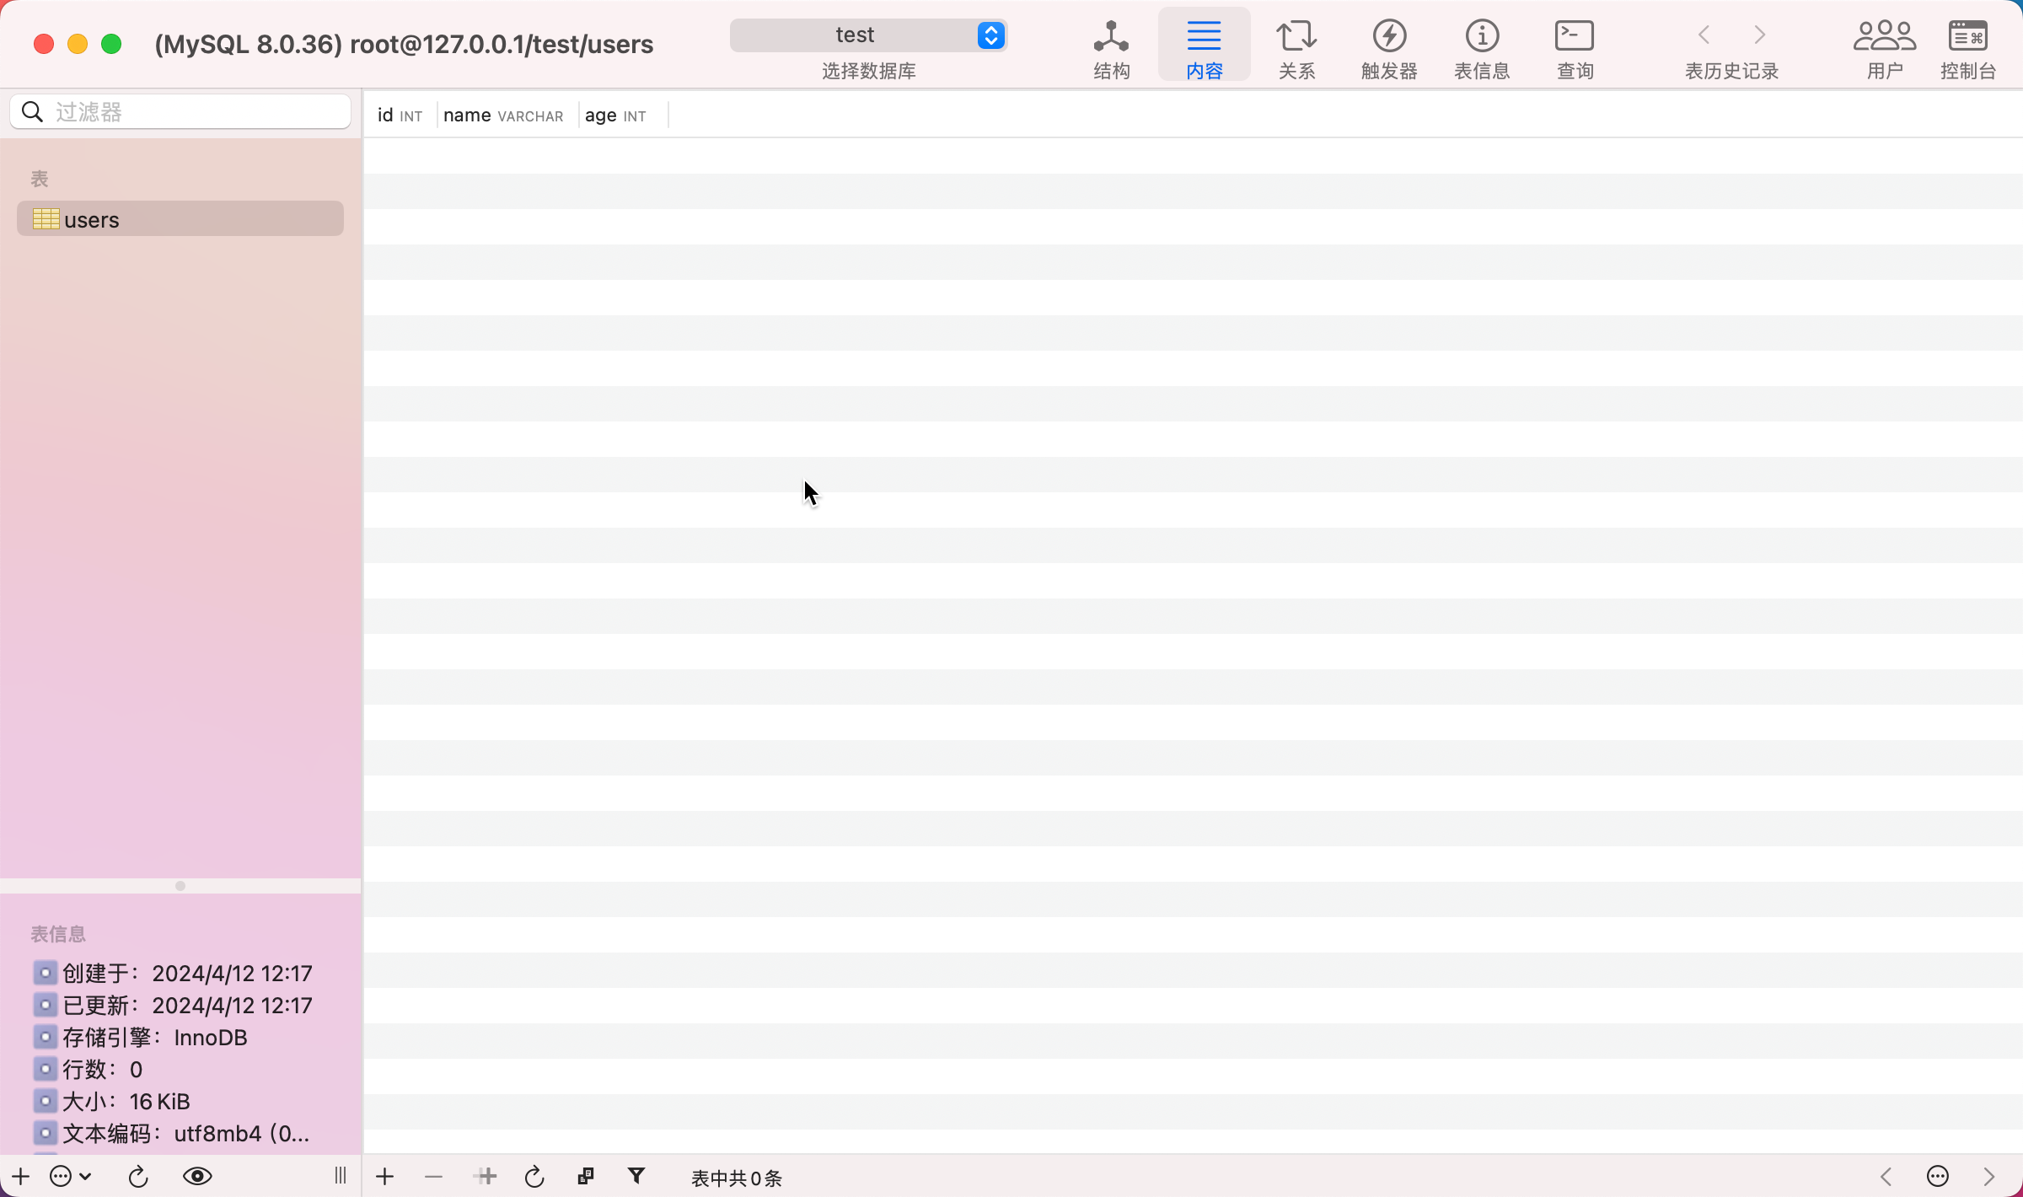Open the 结构 (Structure) view
The height and width of the screenshot is (1197, 2023).
point(1111,47)
